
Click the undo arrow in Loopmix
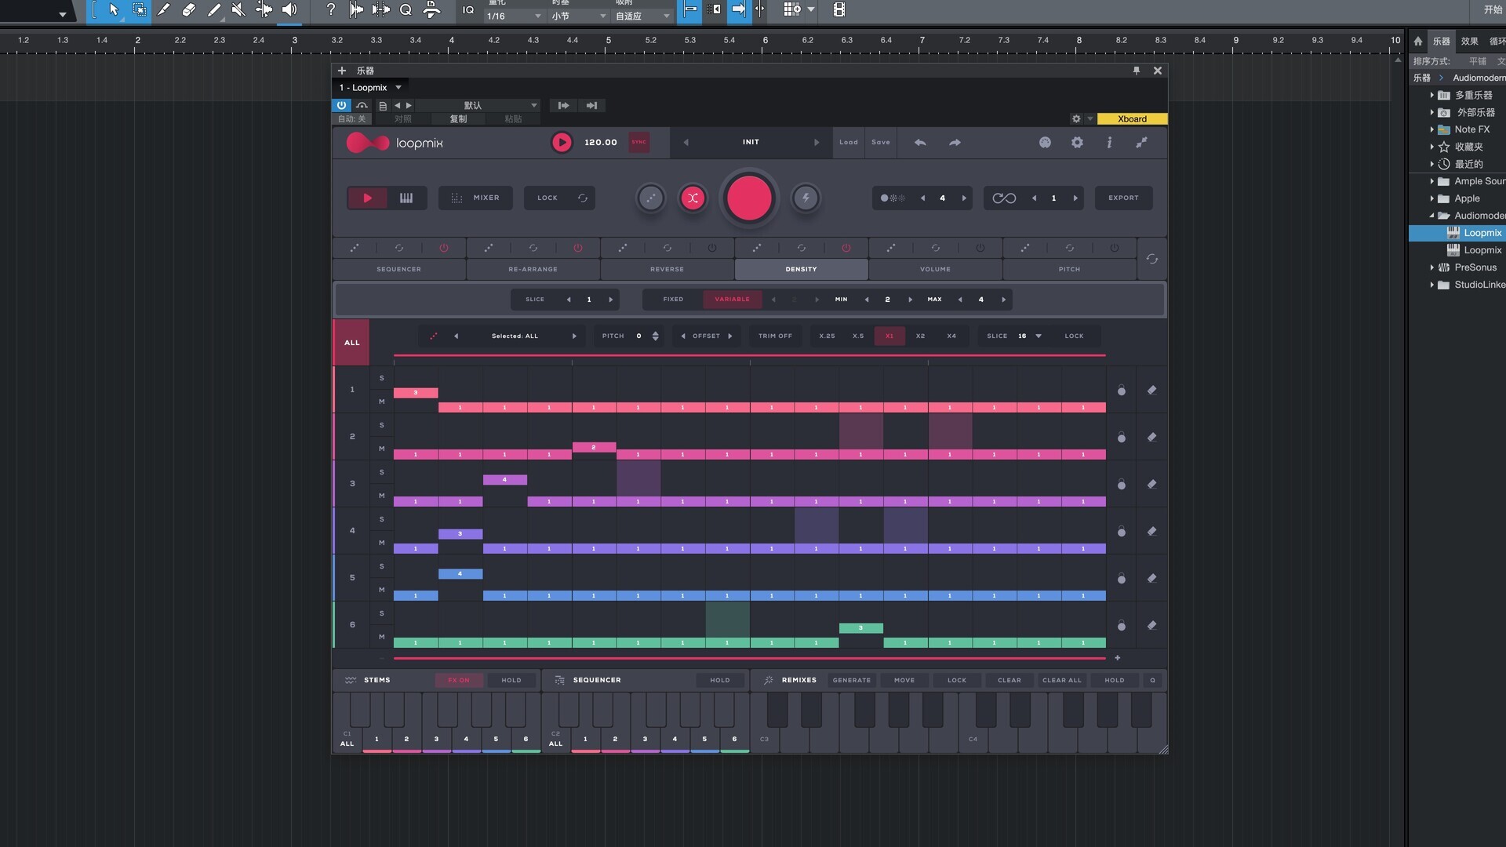[x=920, y=143]
